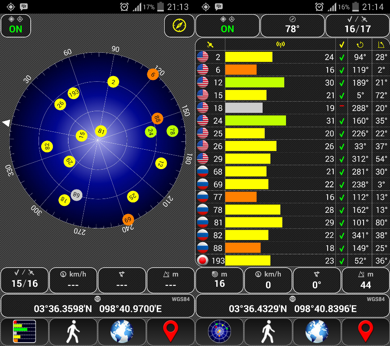Open the world map globe view

click(122, 331)
